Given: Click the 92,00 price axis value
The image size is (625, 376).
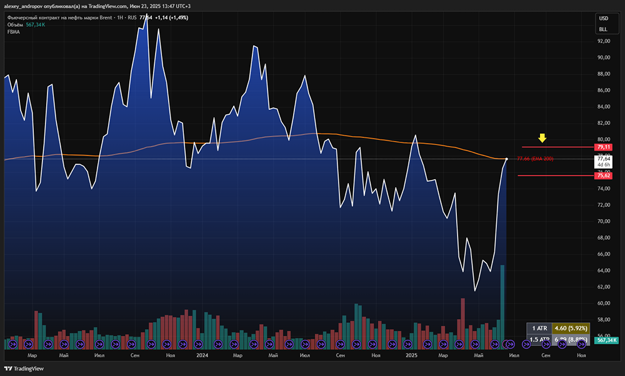Looking at the screenshot, I should coord(604,41).
